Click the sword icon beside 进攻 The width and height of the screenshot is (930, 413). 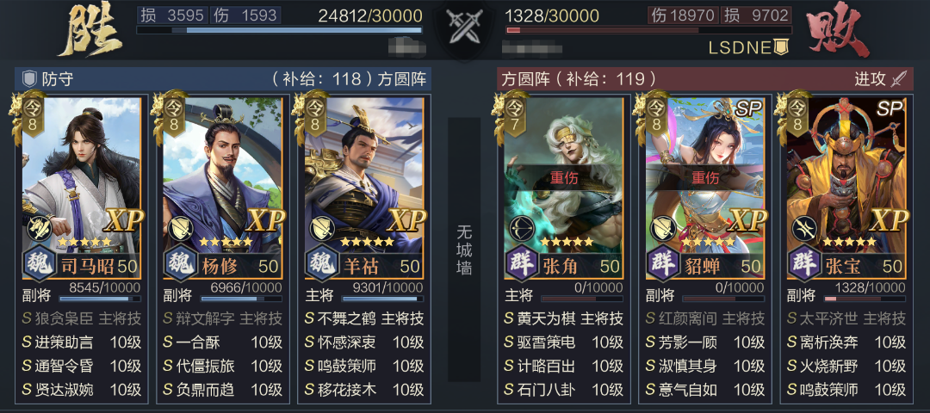pyautogui.click(x=899, y=79)
